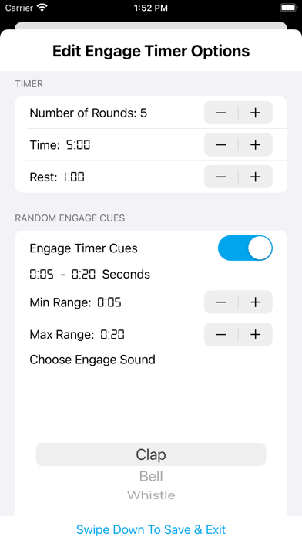Increase the Max Range with plus
Screen dimensions: 302x537
[256, 334]
